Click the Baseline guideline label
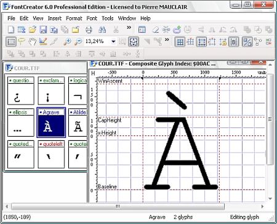 107,186
